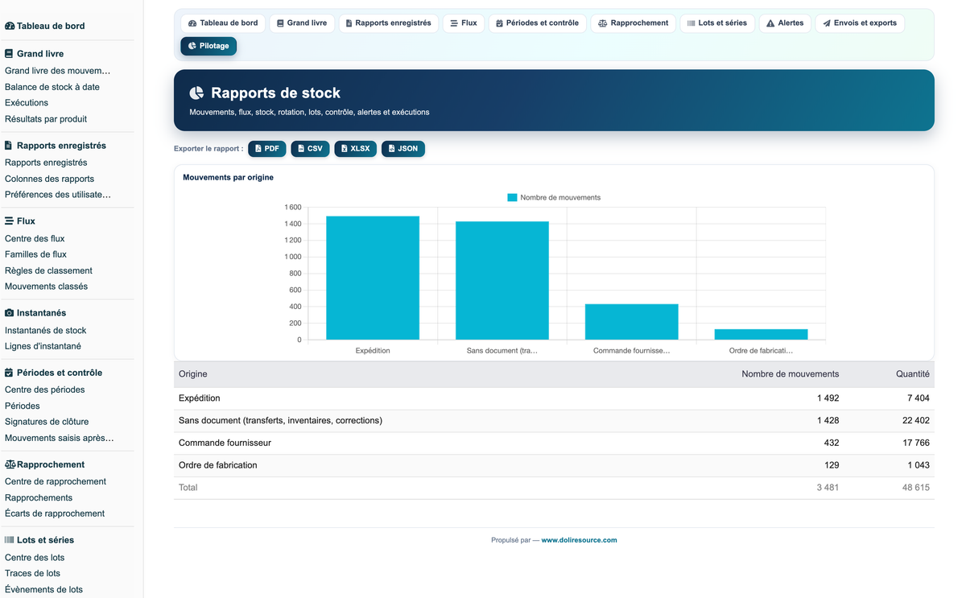
Task: Go to the Alertes tab
Action: [x=785, y=23]
